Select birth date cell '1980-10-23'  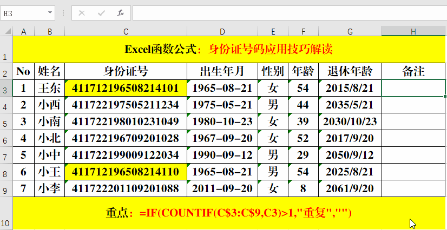coord(222,121)
